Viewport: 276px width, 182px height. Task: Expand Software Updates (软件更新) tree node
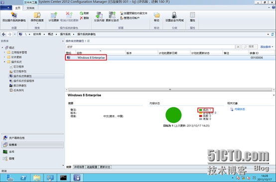pyautogui.click(x=4, y=57)
